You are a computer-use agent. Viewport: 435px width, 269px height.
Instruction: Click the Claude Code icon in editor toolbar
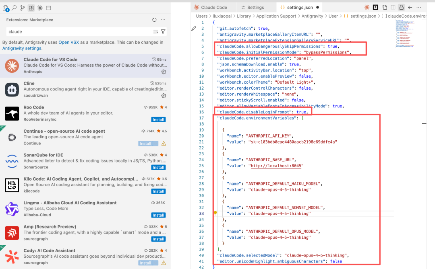(367, 7)
